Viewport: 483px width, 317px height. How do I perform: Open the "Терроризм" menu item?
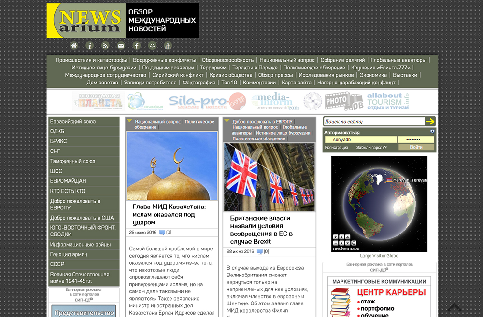coord(213,68)
